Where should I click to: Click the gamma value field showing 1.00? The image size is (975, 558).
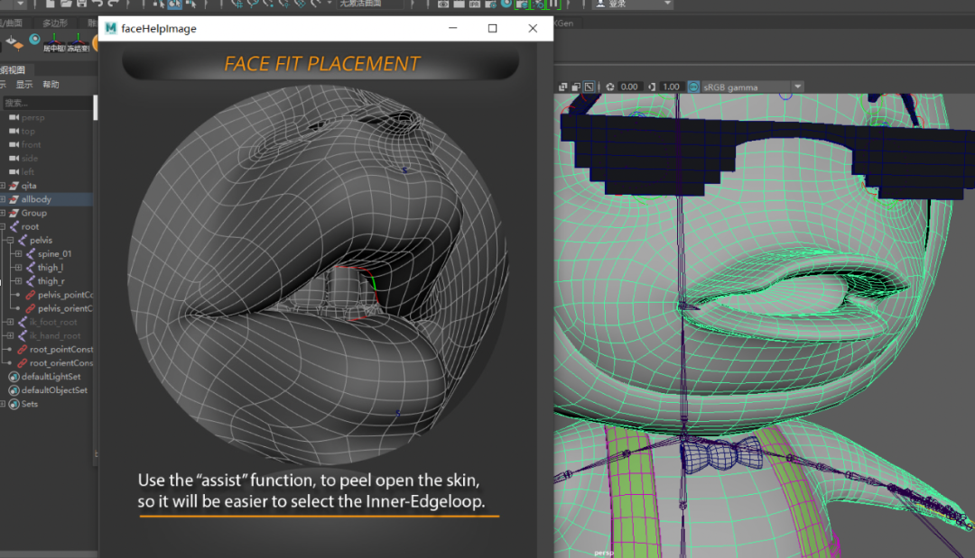[670, 87]
